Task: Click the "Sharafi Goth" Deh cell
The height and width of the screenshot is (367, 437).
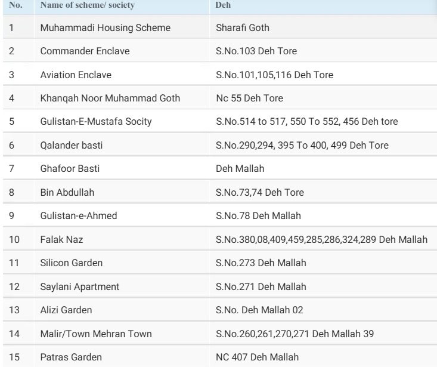Action: click(243, 27)
